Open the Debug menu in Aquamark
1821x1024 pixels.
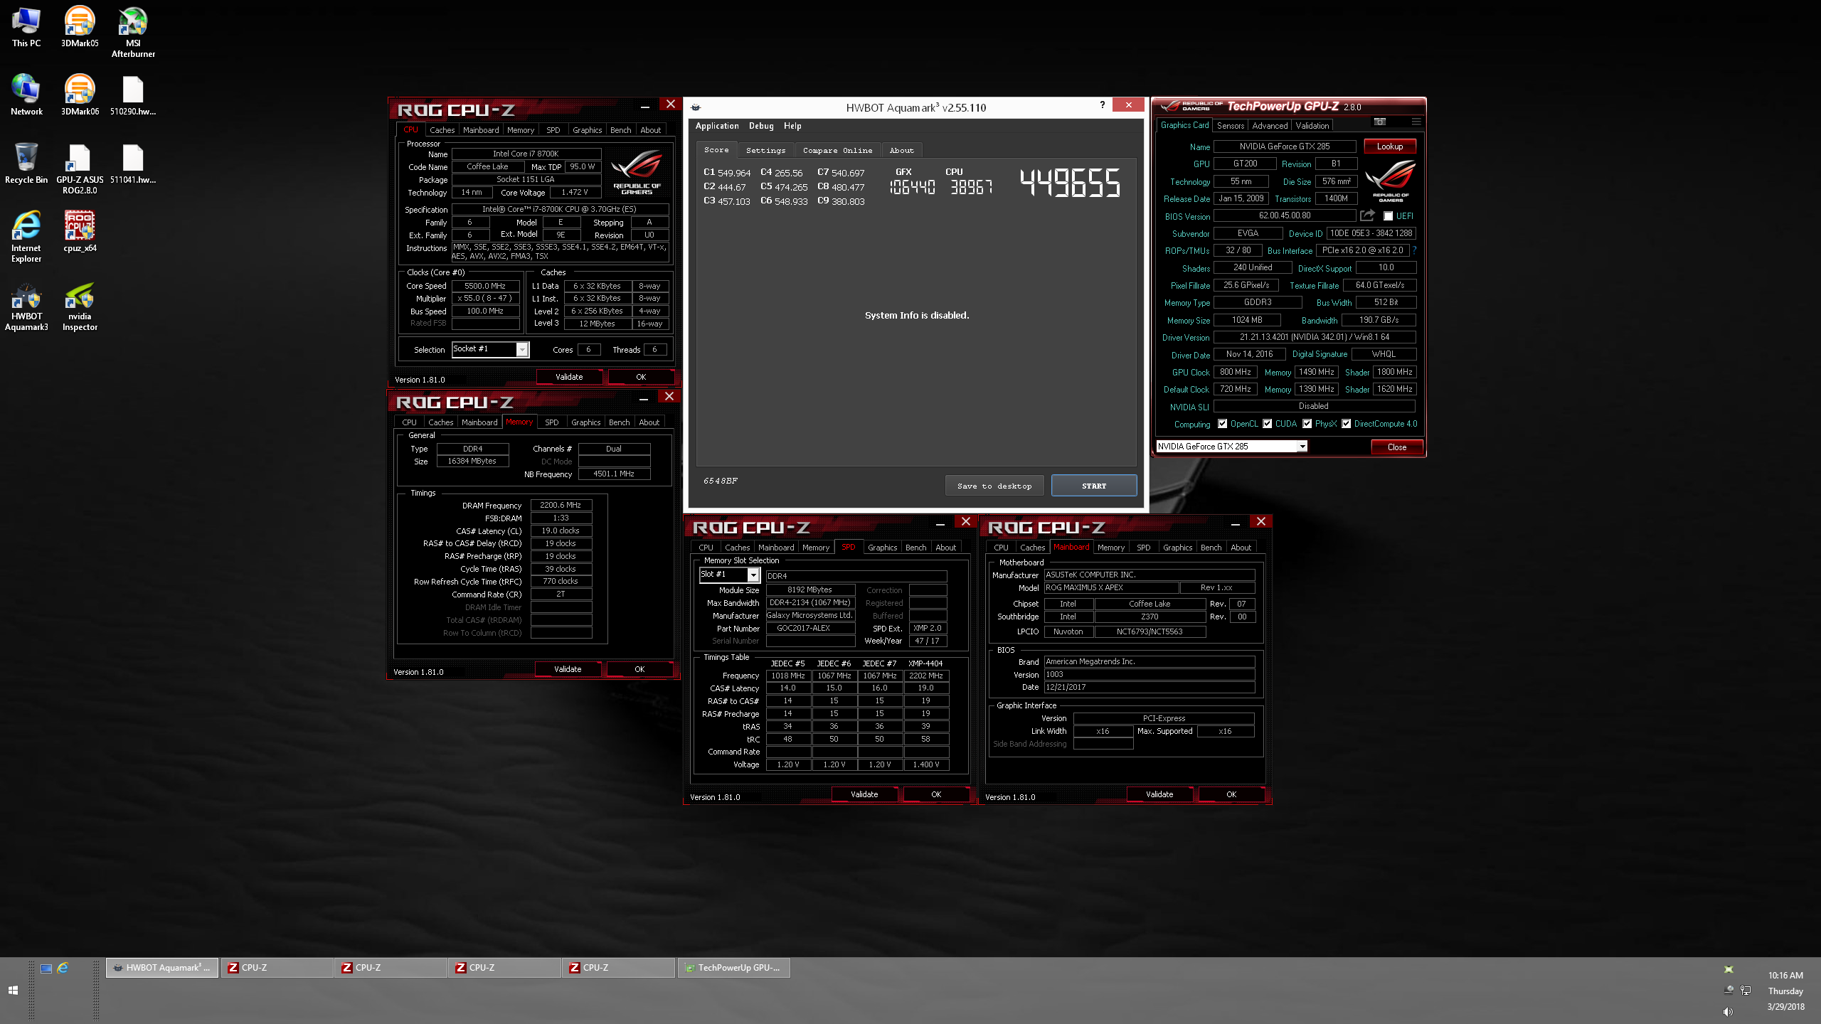pyautogui.click(x=761, y=126)
